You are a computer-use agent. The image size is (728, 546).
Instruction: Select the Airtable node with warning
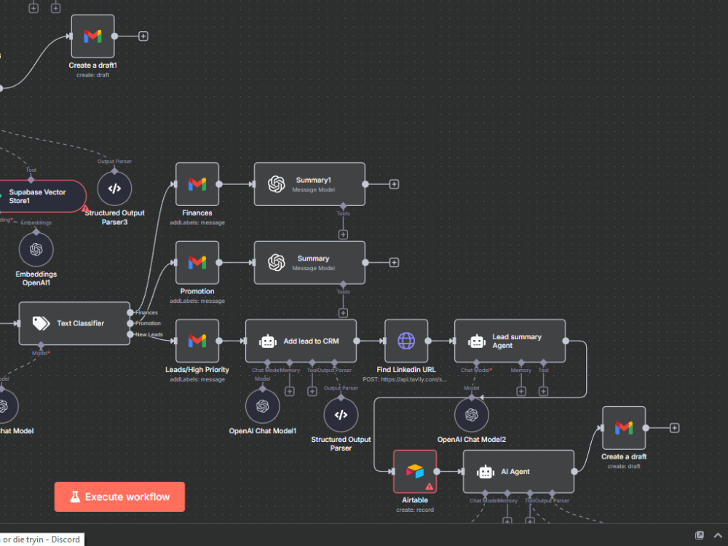click(415, 471)
